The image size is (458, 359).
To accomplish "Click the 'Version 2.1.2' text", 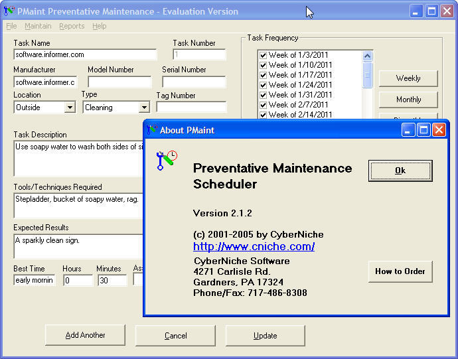I will click(x=222, y=213).
